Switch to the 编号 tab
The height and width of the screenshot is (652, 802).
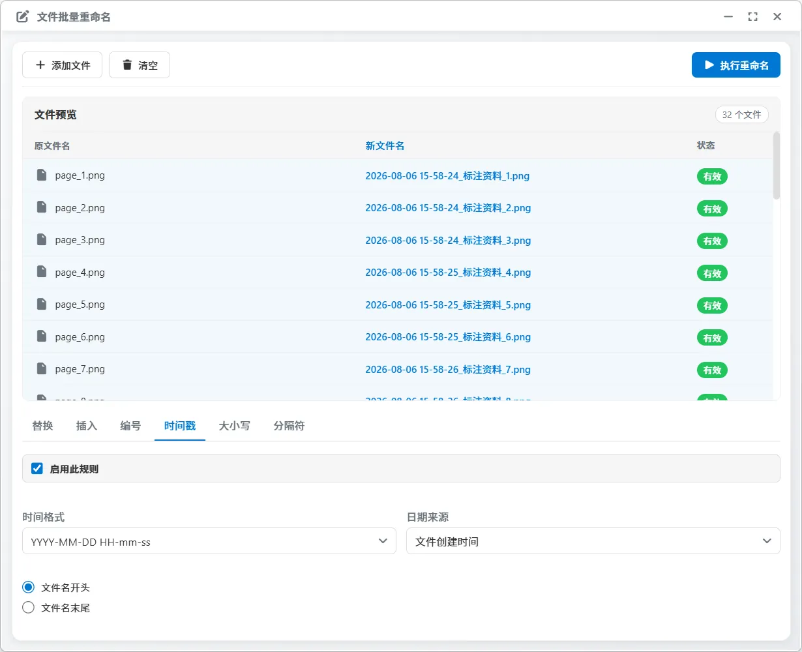tap(130, 426)
